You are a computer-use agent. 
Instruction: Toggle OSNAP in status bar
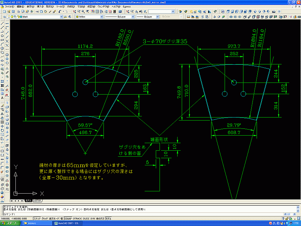tap(68, 218)
